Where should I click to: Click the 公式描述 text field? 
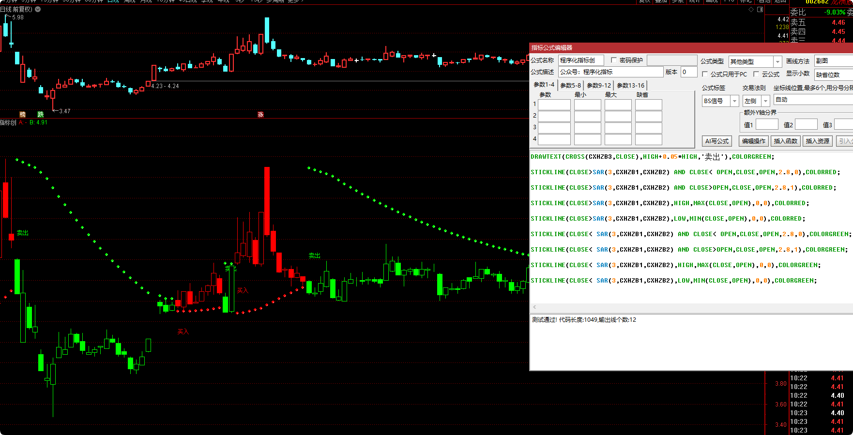point(610,72)
